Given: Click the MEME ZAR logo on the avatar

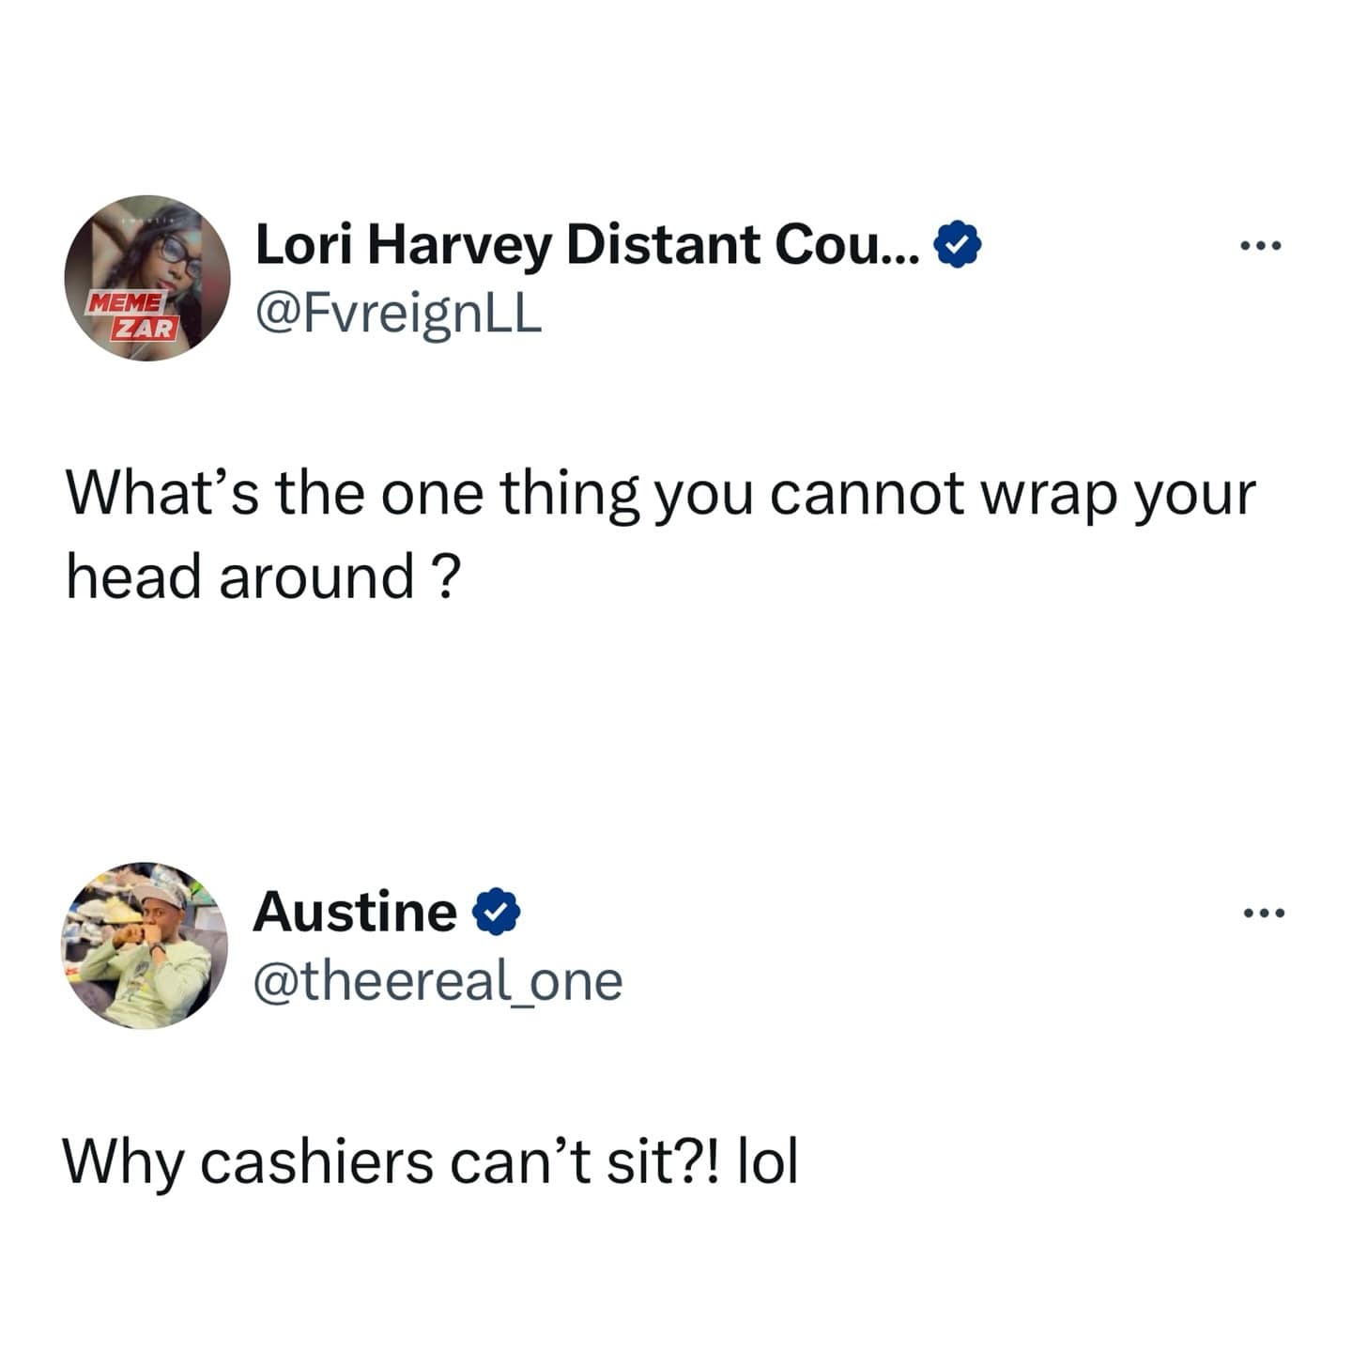Looking at the screenshot, I should tap(132, 315).
